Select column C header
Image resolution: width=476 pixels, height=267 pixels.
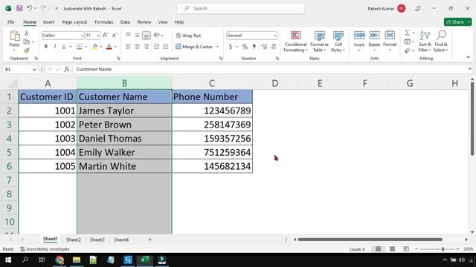click(212, 83)
